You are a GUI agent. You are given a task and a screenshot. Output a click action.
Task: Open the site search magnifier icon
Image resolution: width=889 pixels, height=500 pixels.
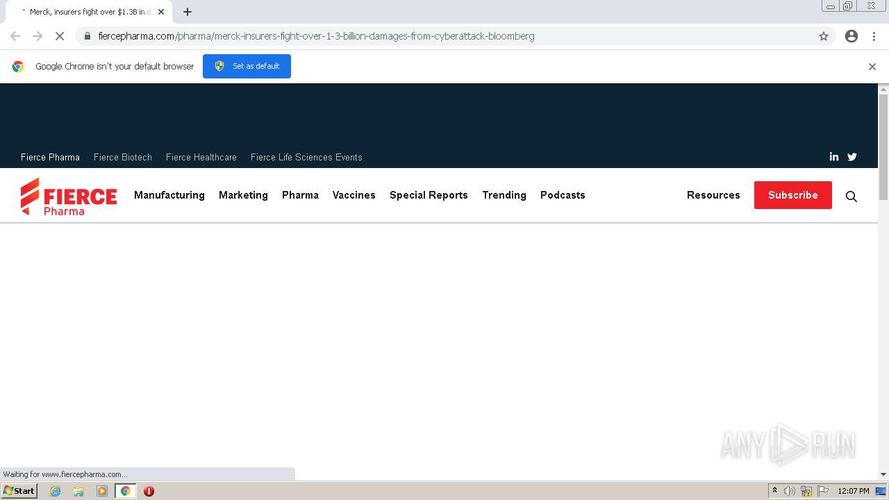point(851,197)
